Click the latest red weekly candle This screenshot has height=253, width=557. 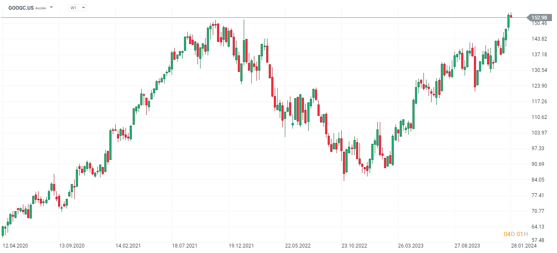(511, 16)
